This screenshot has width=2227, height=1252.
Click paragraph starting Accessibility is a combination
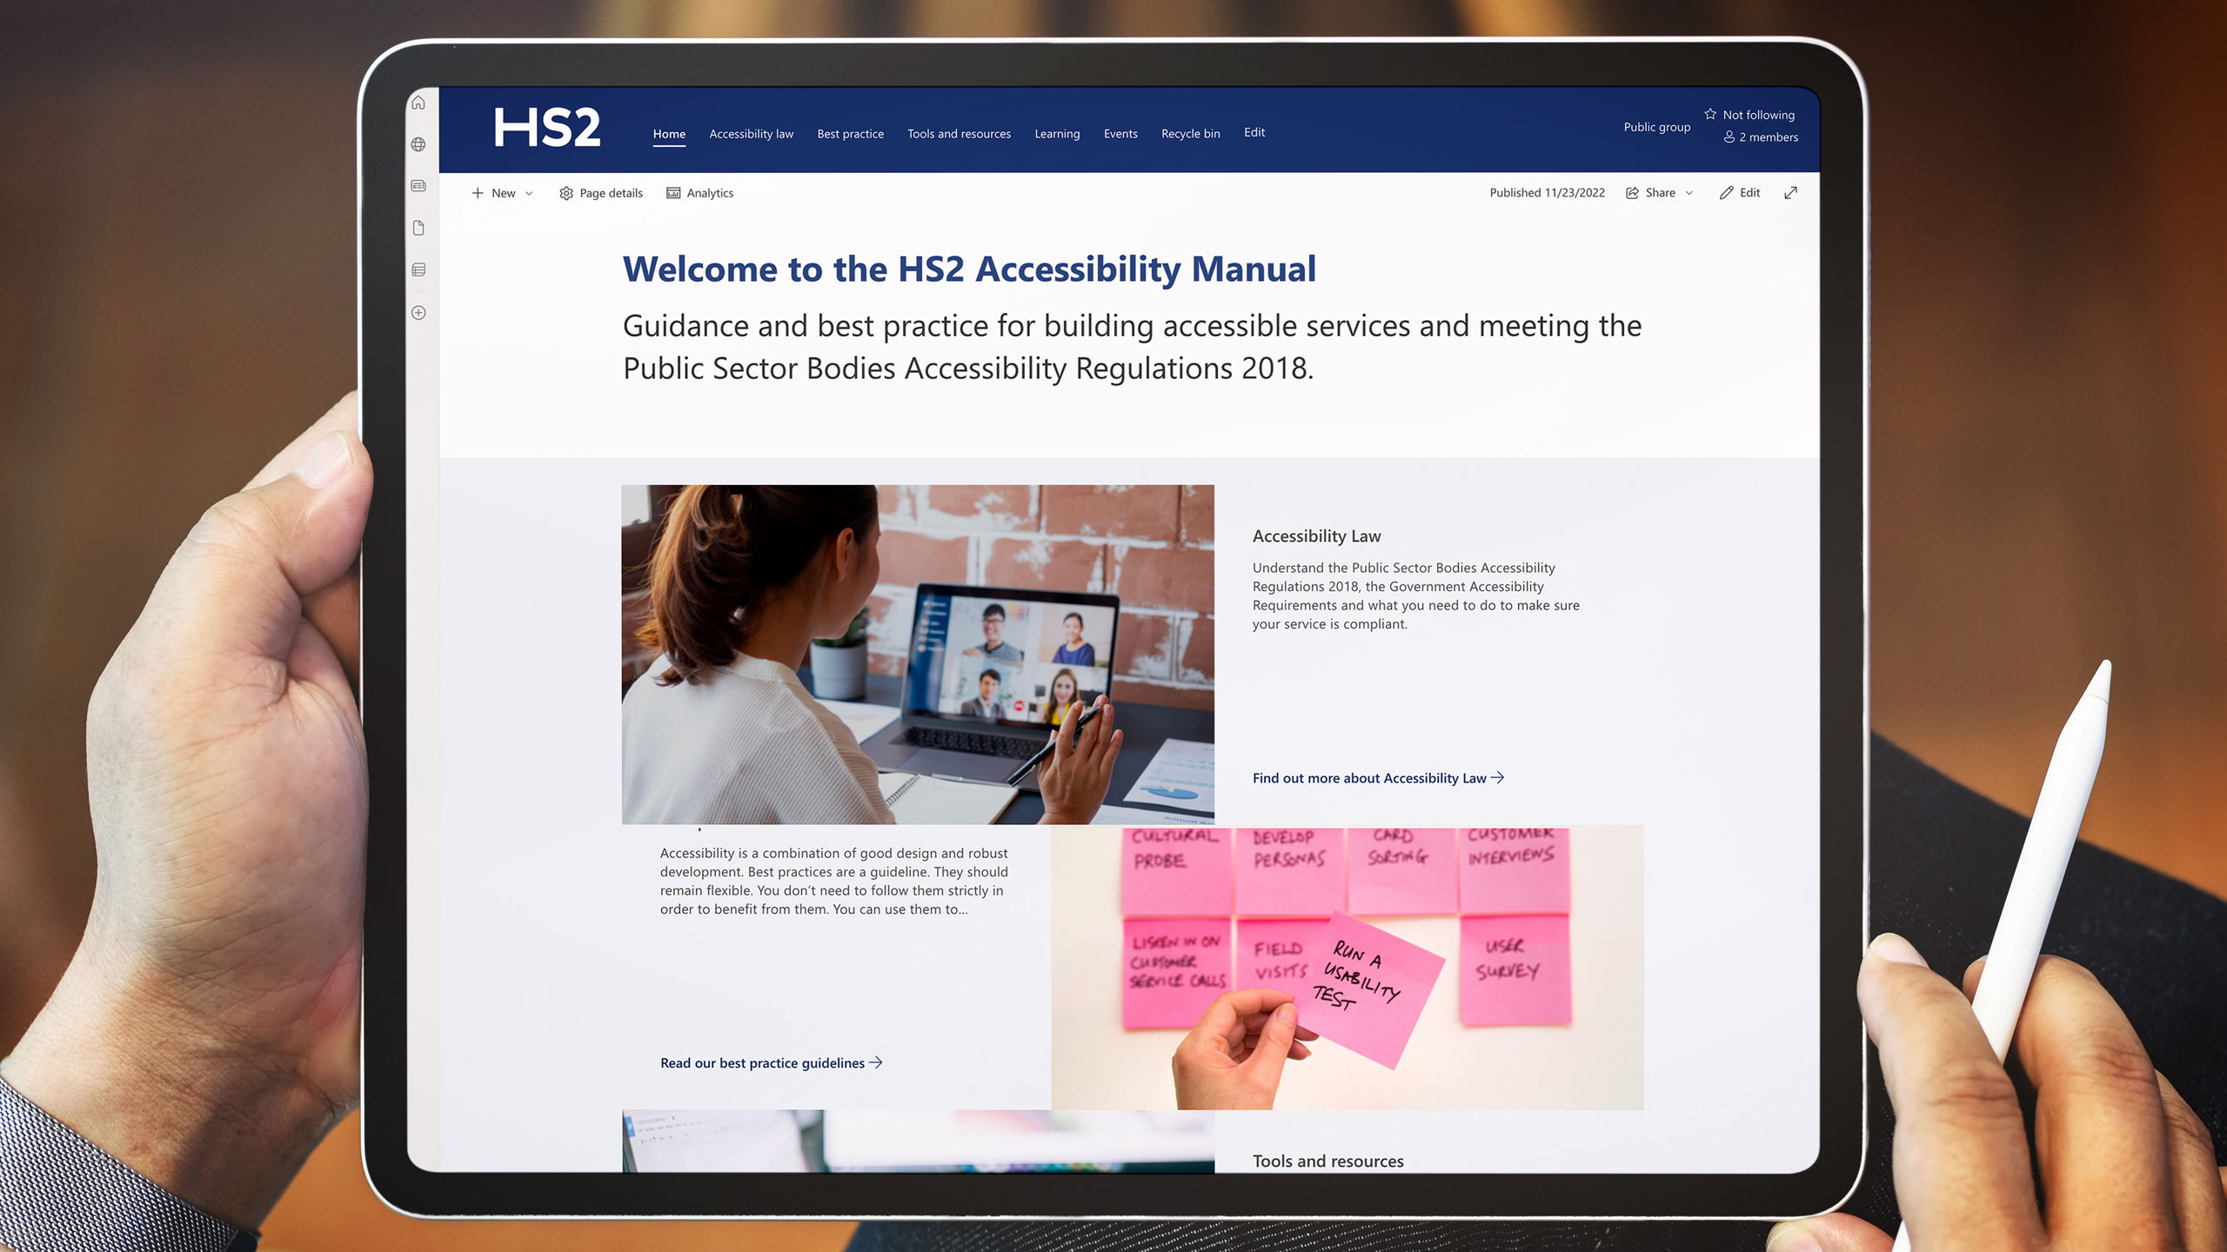pyautogui.click(x=833, y=881)
